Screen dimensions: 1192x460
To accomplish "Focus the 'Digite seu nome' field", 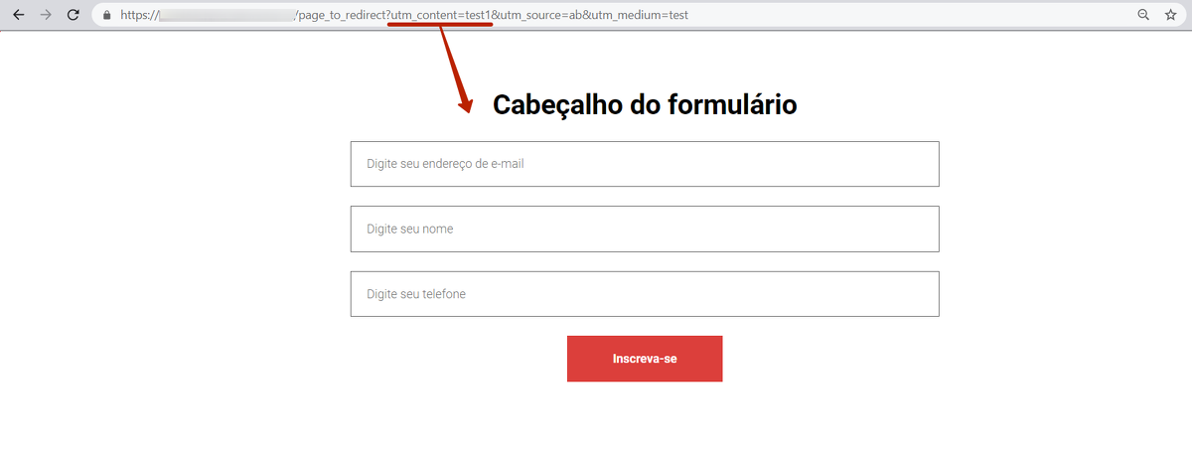I will (645, 229).
